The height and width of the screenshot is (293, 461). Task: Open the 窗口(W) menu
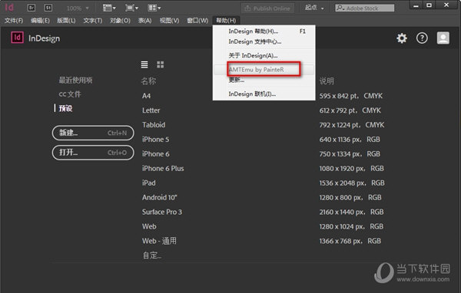tap(197, 21)
